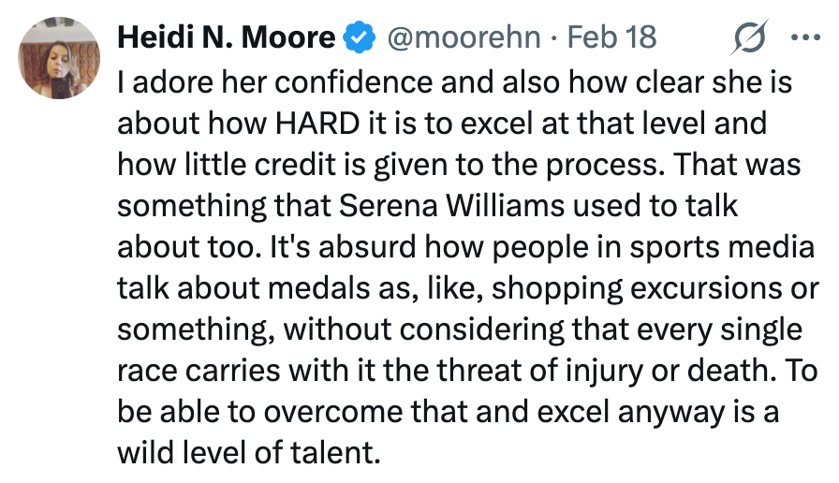Click the blue verified badge
Viewport: 839px width, 483px height.
pos(360,38)
